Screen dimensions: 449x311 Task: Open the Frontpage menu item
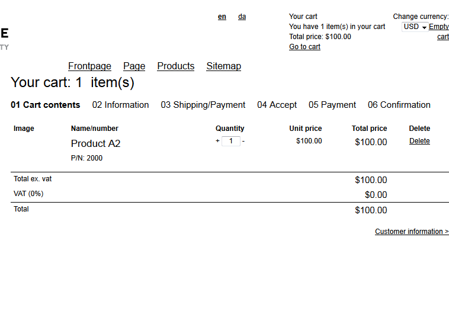pos(89,66)
